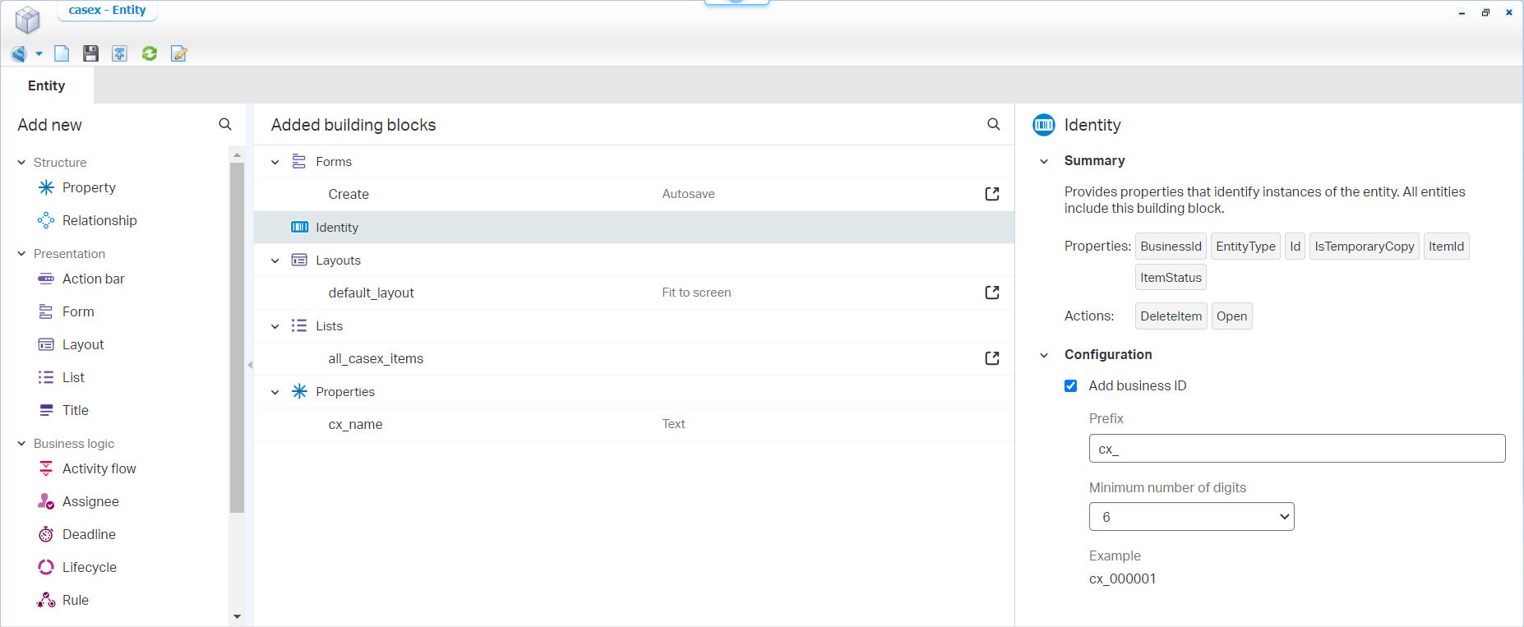The image size is (1524, 627).
Task: Collapse the Layouts group
Action: point(275,260)
